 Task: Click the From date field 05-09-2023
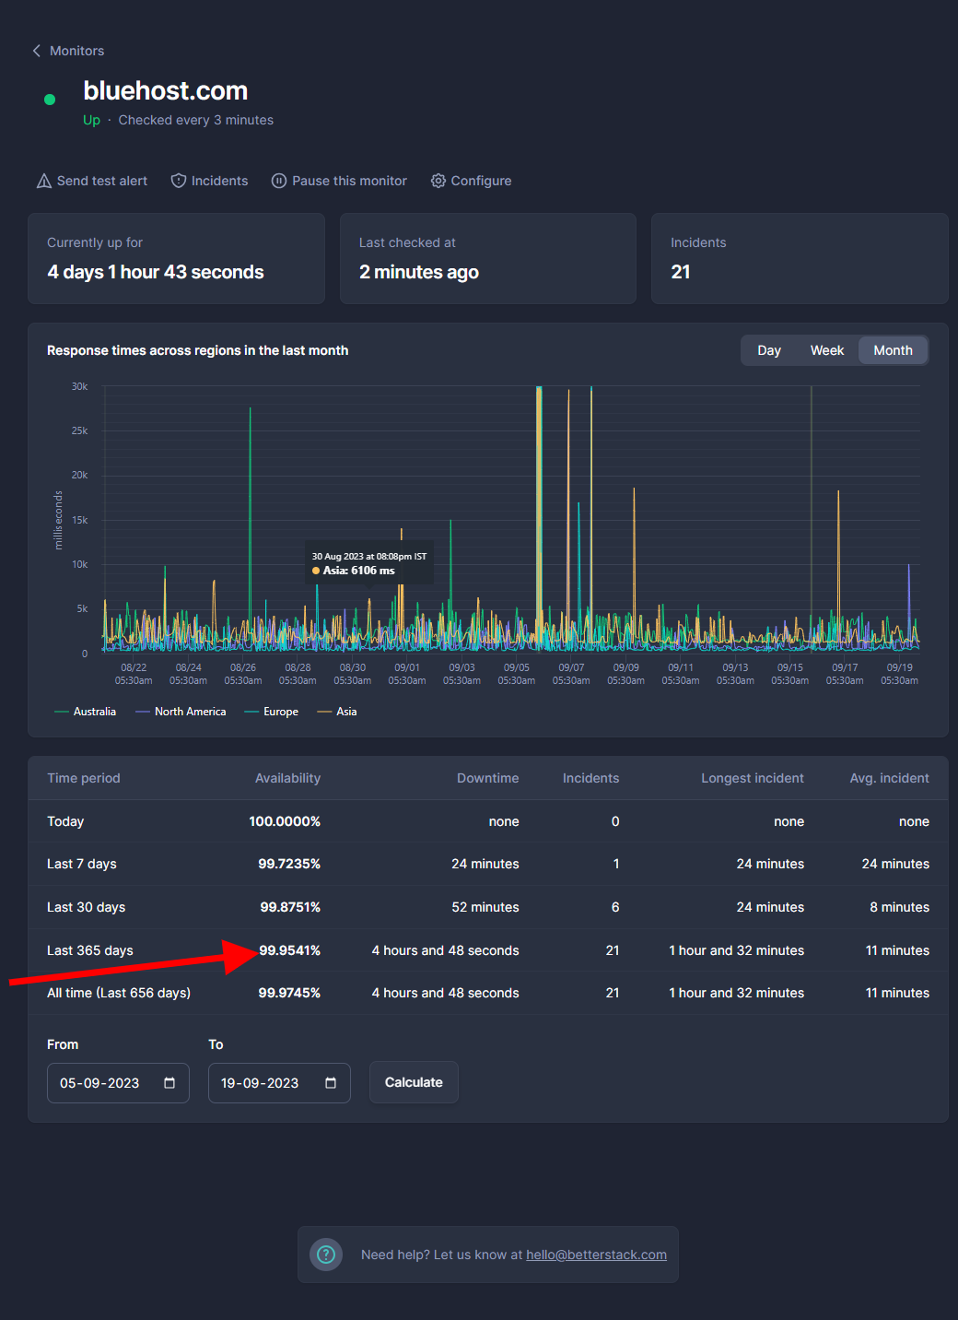(118, 1083)
